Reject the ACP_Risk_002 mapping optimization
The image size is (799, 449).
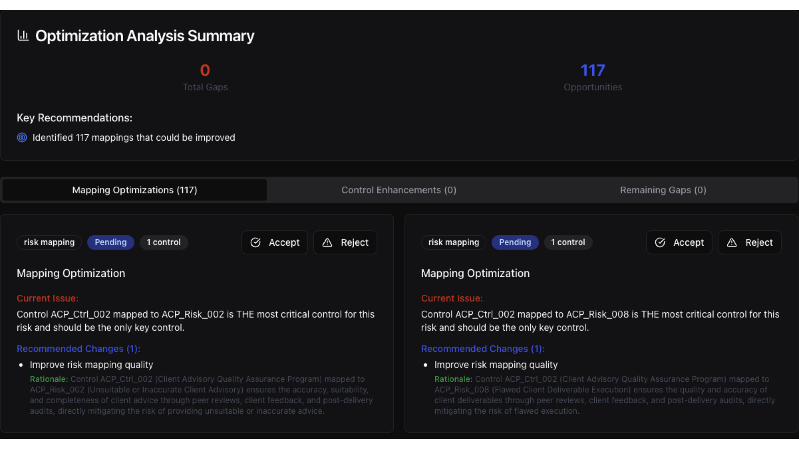point(345,242)
